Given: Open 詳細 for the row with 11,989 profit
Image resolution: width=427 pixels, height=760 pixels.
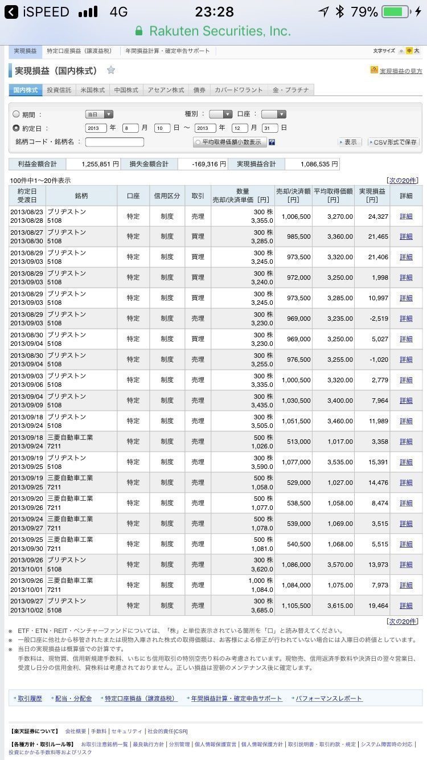Looking at the screenshot, I should point(406,421).
